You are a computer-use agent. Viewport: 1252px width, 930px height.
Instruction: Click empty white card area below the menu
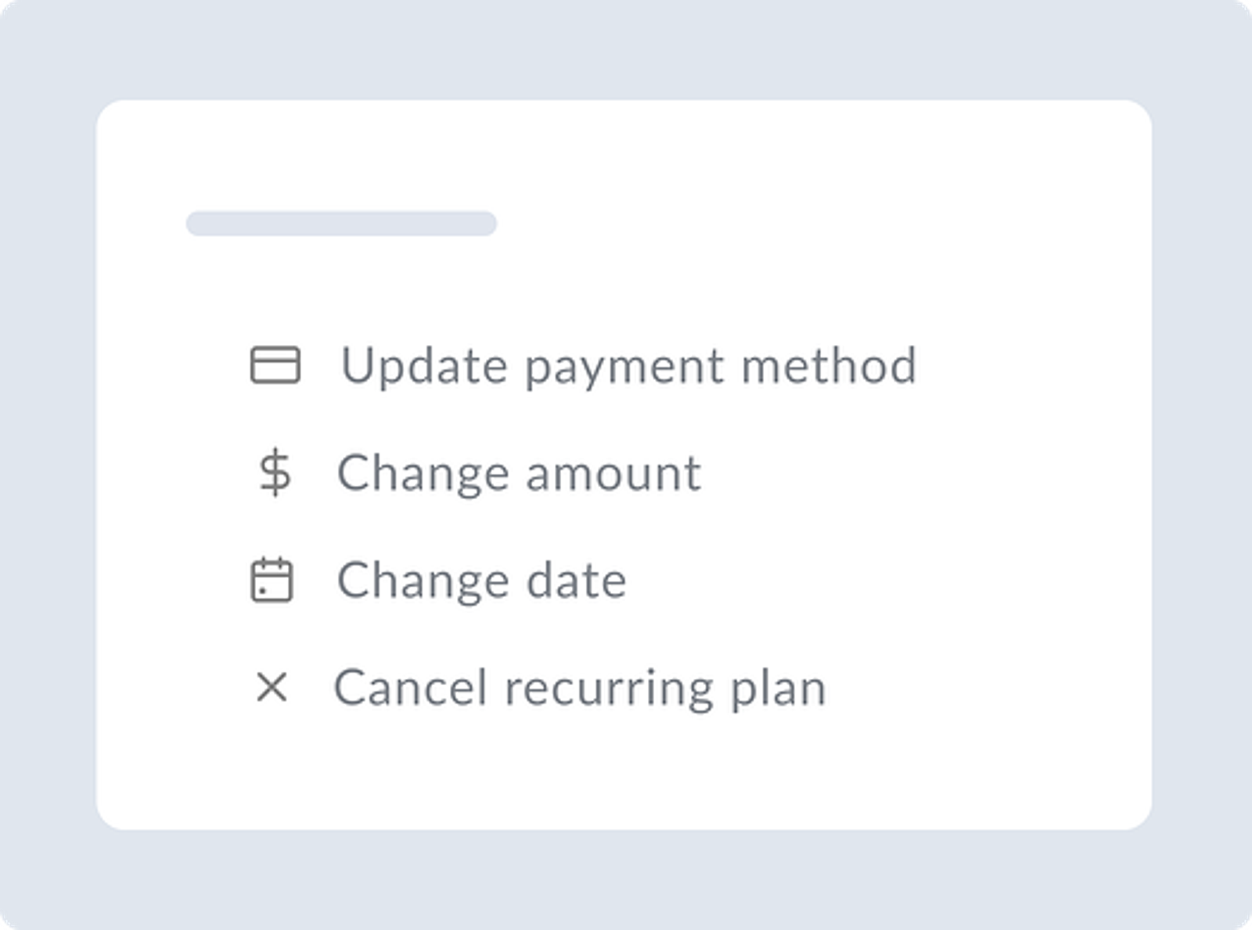pos(624,774)
